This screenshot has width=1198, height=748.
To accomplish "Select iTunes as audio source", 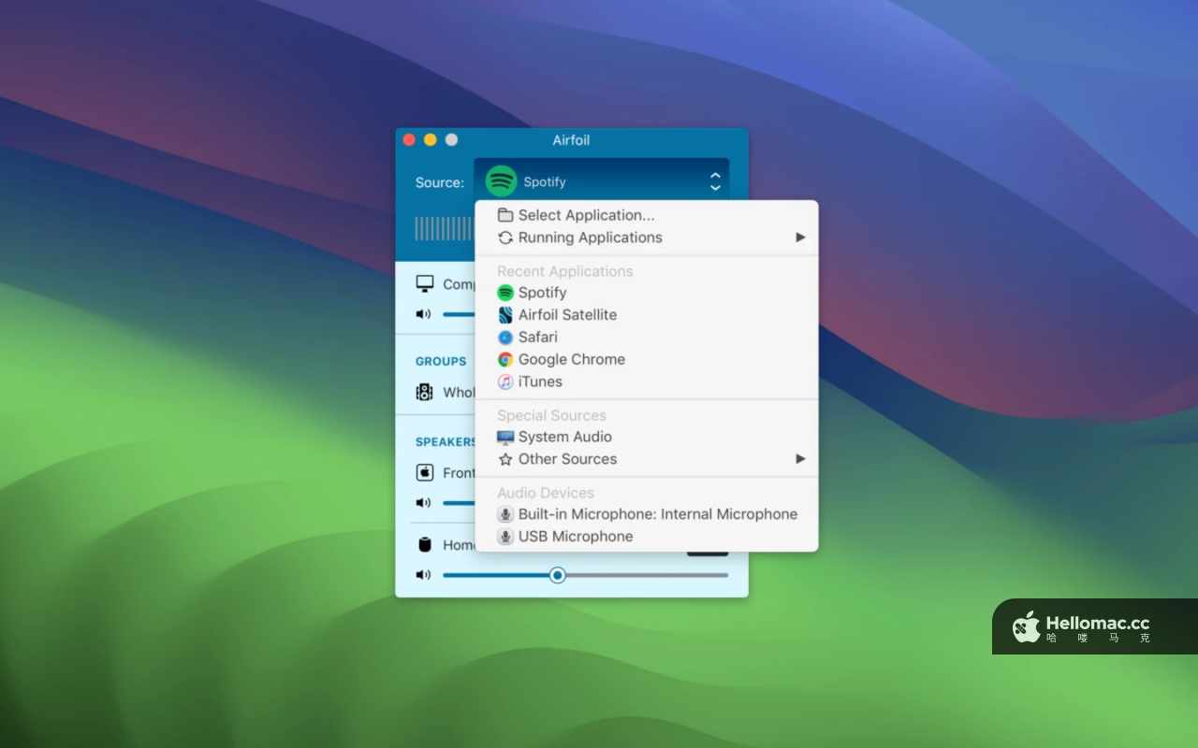I will [647, 381].
